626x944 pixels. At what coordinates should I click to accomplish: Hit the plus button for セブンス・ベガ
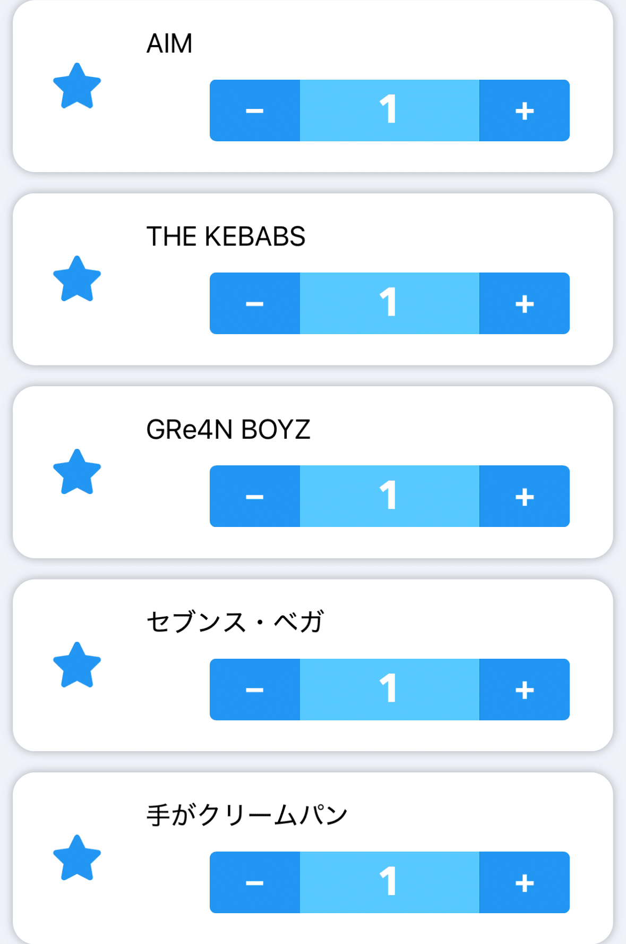coord(524,690)
